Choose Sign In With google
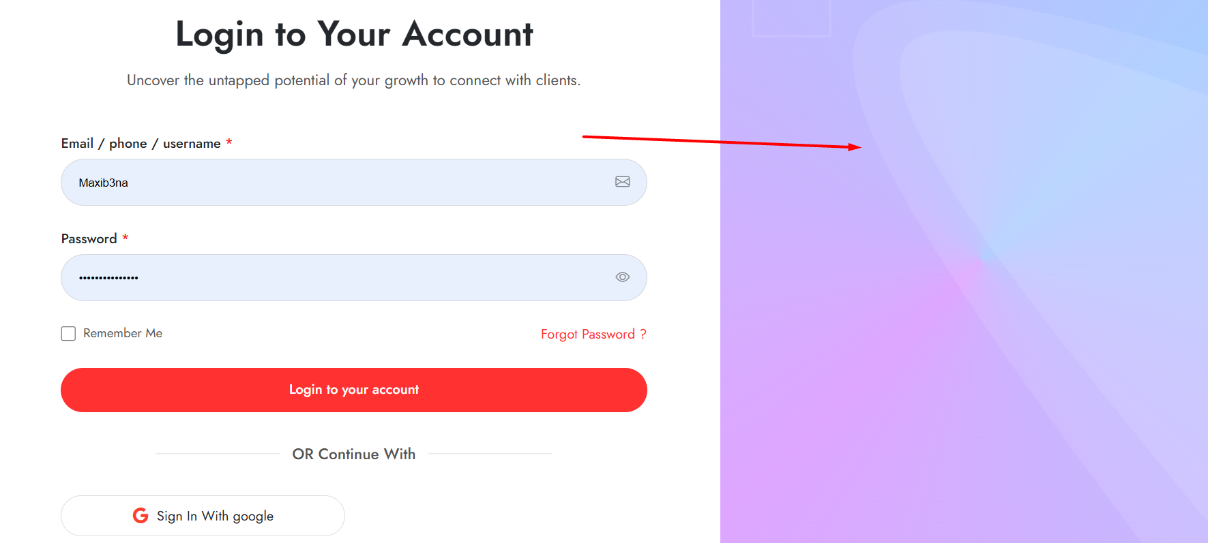This screenshot has height=543, width=1208. point(203,516)
